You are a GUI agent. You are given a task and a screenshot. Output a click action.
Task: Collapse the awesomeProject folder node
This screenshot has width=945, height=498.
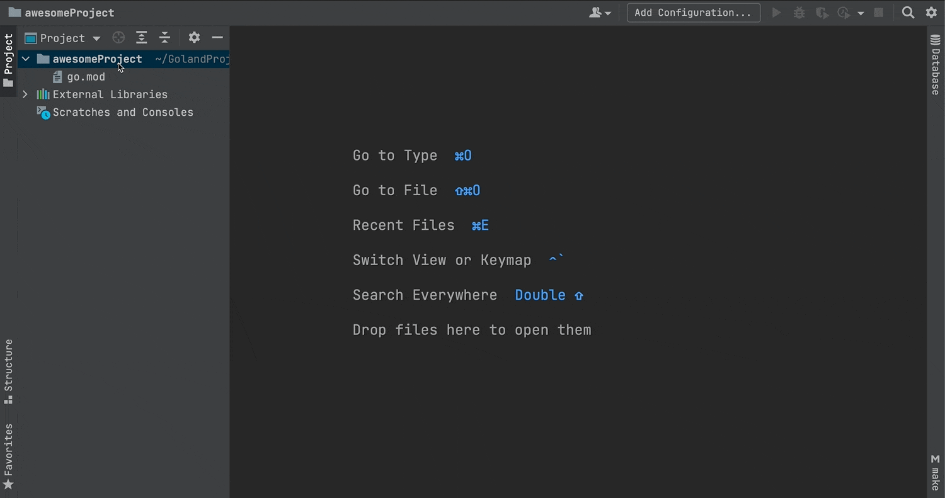pos(26,59)
